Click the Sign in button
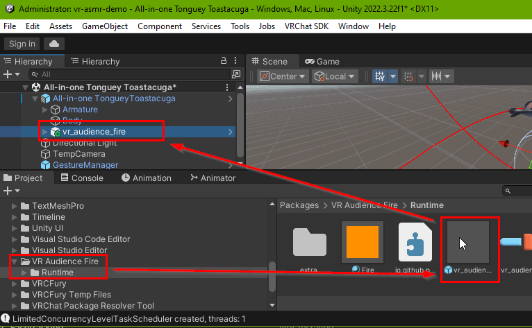Screen dimensions: 532x328 tap(22, 44)
